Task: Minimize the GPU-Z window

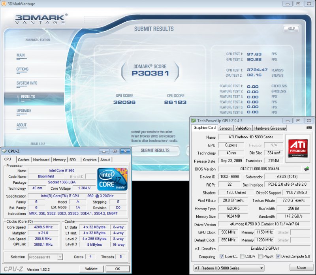Action: point(288,121)
